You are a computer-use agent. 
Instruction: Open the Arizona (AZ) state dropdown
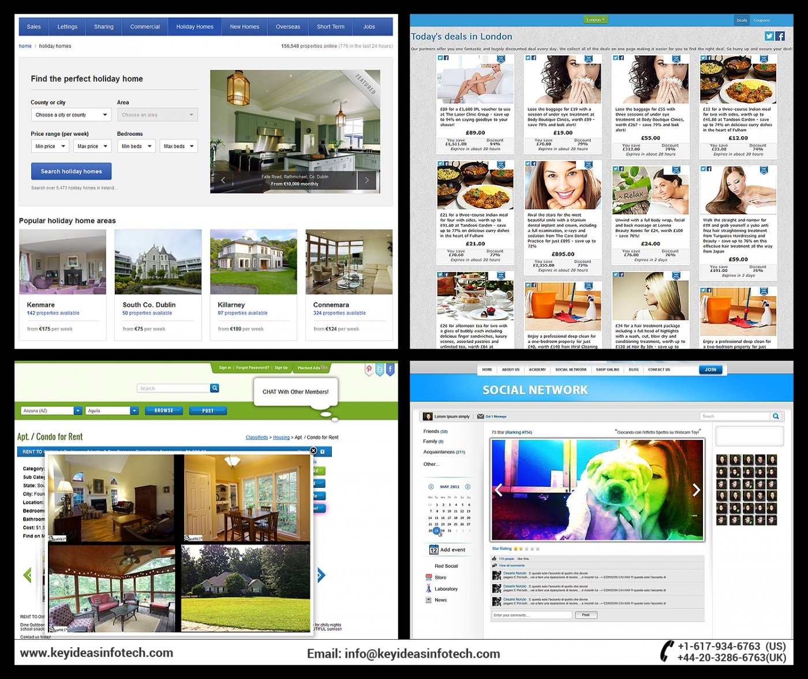[51, 411]
